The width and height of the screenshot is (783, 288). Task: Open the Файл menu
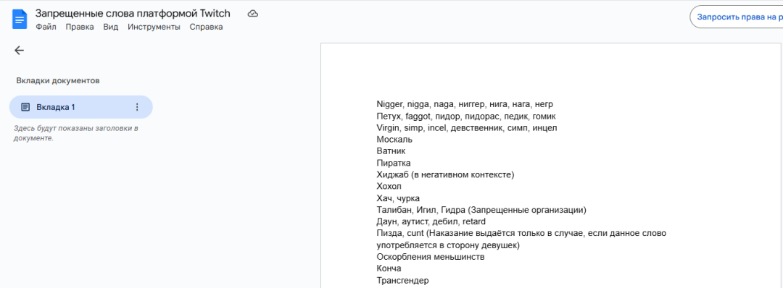(46, 27)
